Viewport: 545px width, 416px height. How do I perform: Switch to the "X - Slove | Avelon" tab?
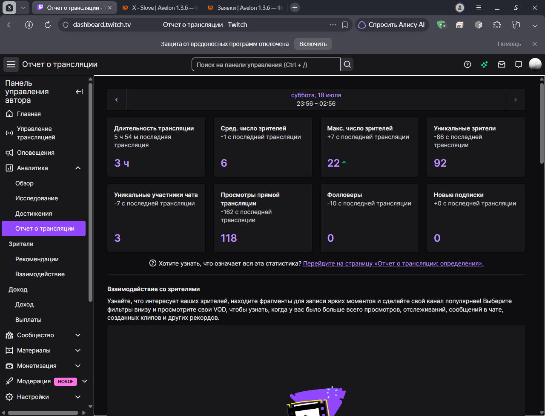click(160, 8)
